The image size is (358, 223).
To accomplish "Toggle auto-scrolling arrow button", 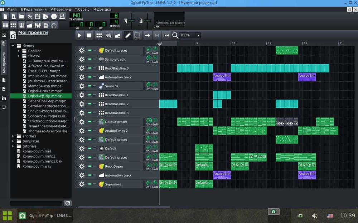I will point(147,35).
